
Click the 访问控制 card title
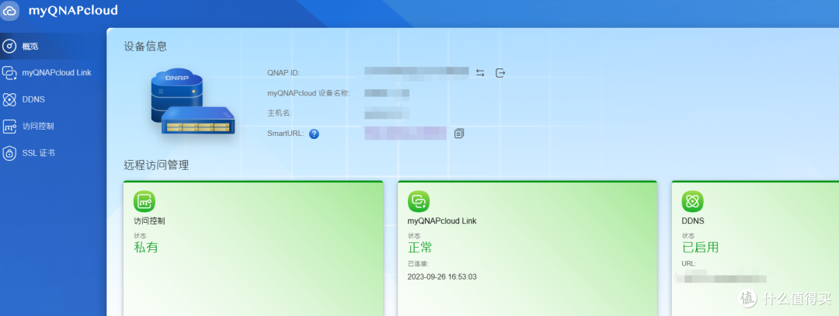coord(149,221)
